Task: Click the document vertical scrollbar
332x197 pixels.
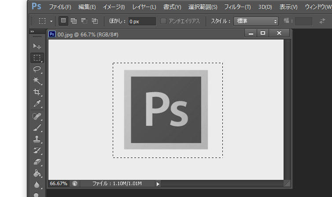Action: [x=287, y=110]
